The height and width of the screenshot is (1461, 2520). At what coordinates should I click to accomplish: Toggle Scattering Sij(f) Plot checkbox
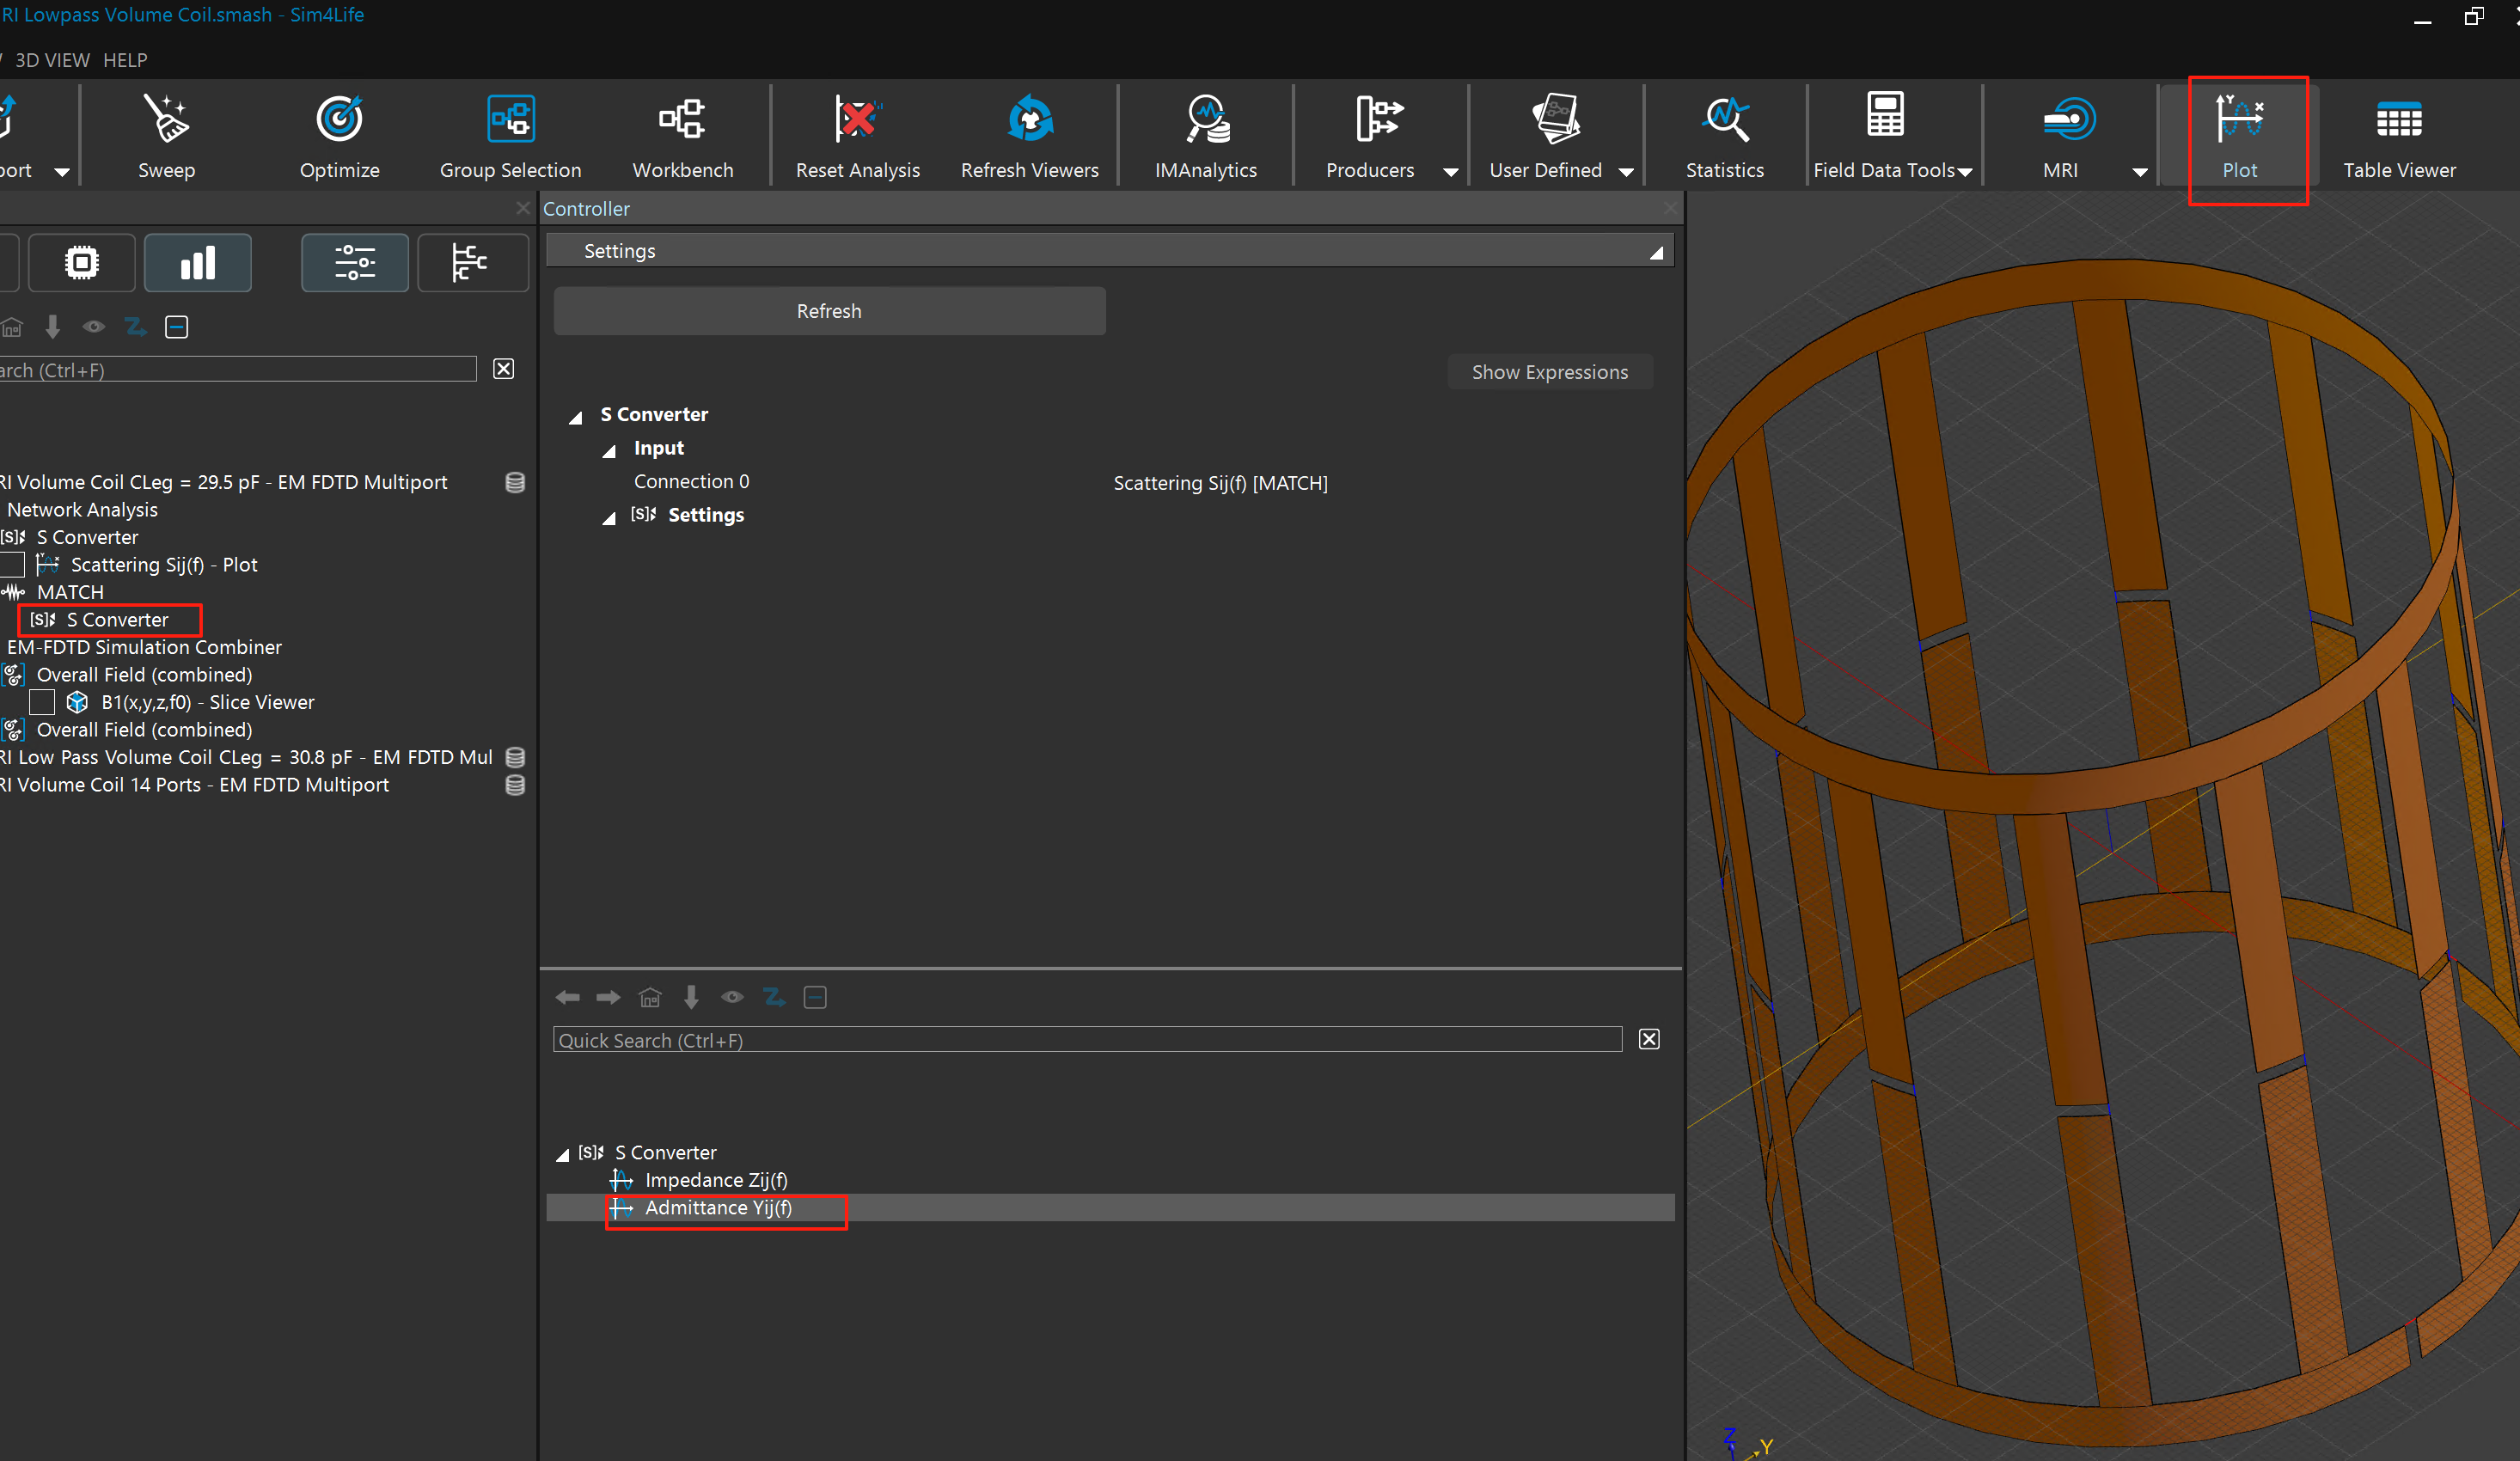tap(12, 565)
